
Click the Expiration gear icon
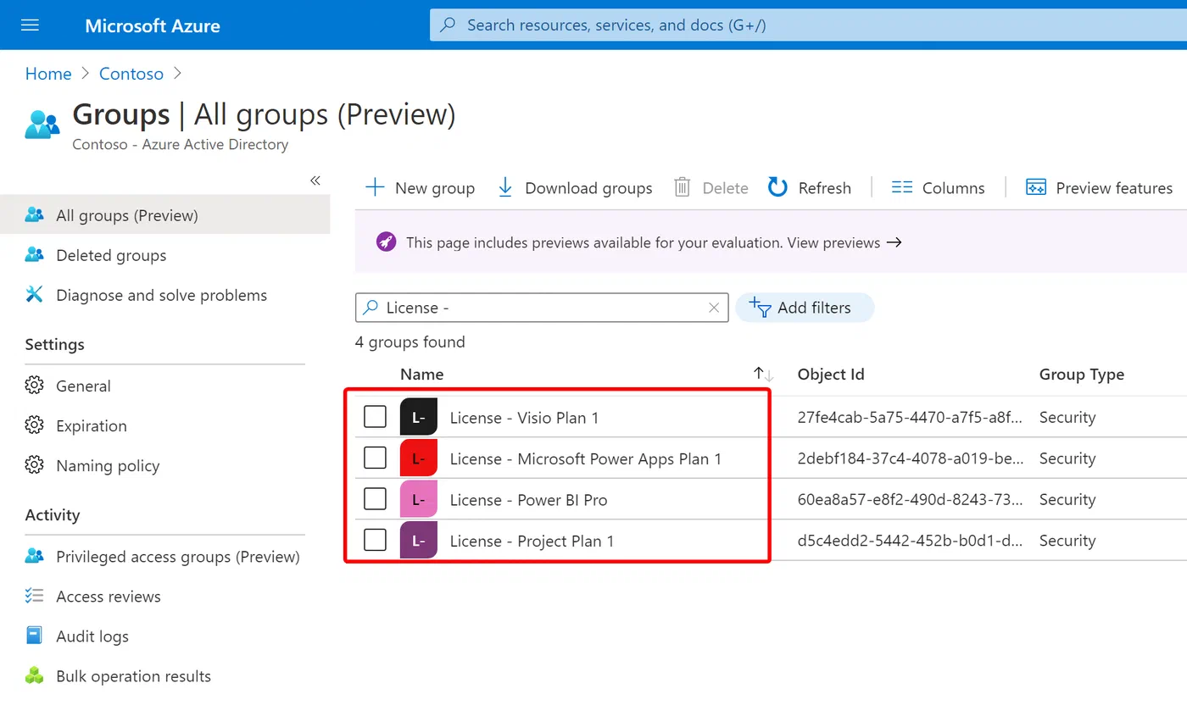[x=35, y=425]
